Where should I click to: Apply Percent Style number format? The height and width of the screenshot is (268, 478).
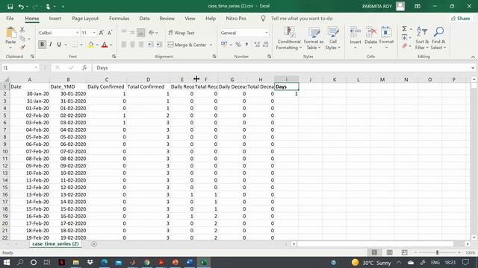click(x=238, y=45)
